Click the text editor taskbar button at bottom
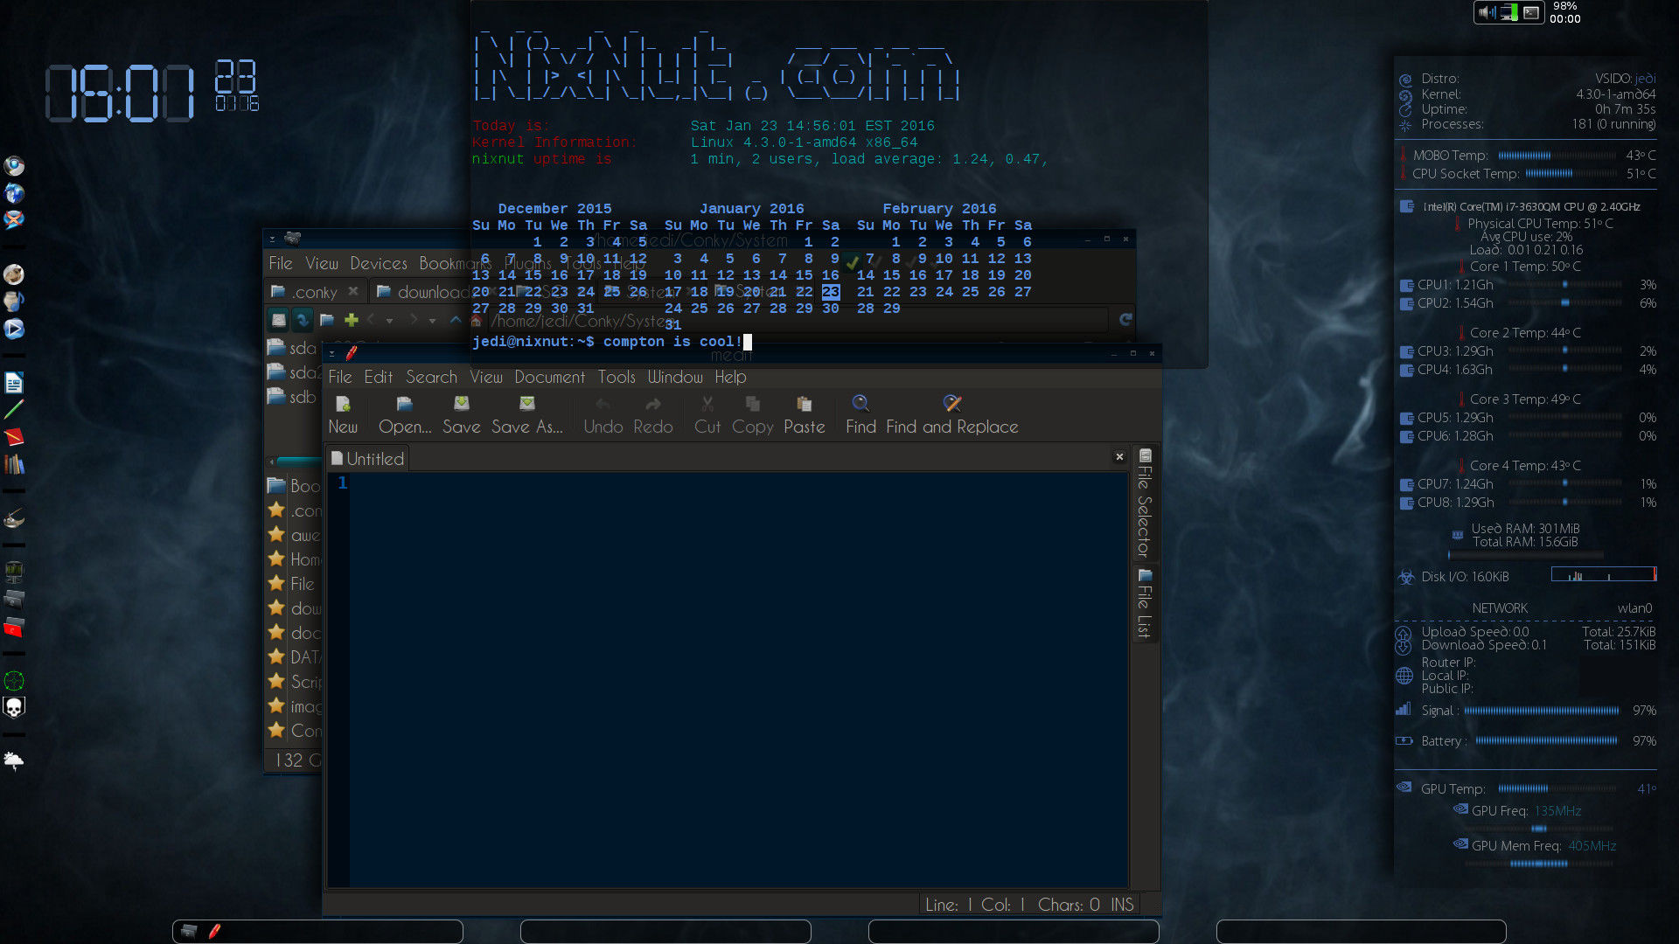This screenshot has width=1679, height=944. [214, 932]
